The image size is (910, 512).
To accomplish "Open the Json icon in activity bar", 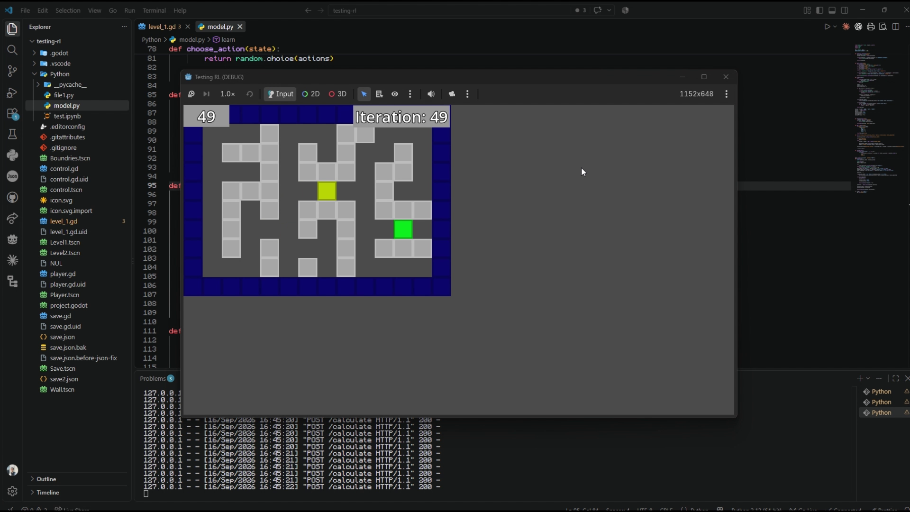I will click(12, 176).
